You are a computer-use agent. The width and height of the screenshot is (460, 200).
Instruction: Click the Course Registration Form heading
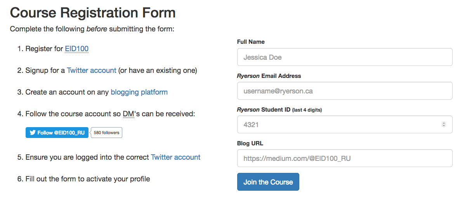click(93, 13)
